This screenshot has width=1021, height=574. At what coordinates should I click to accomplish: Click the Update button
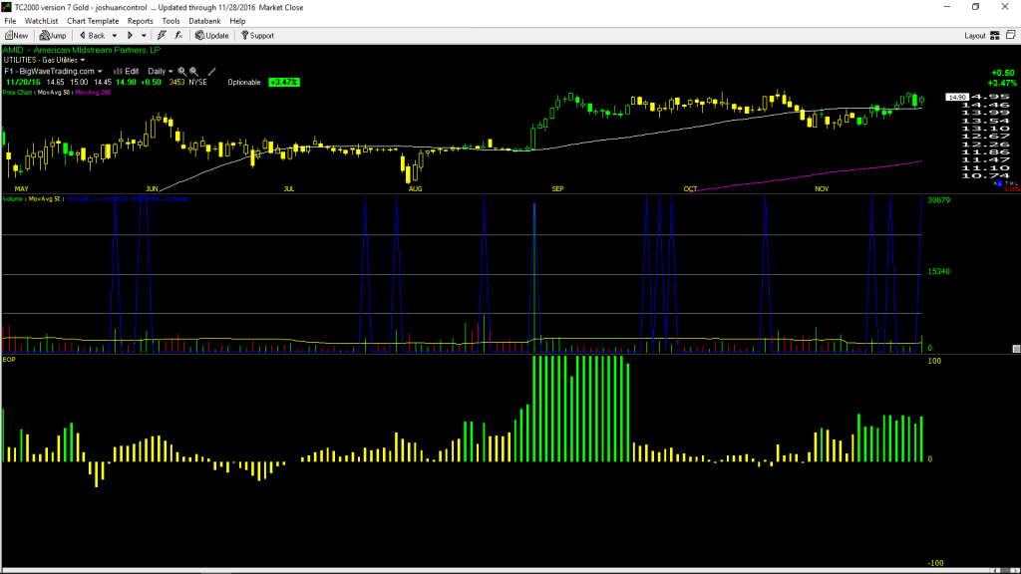coord(212,36)
